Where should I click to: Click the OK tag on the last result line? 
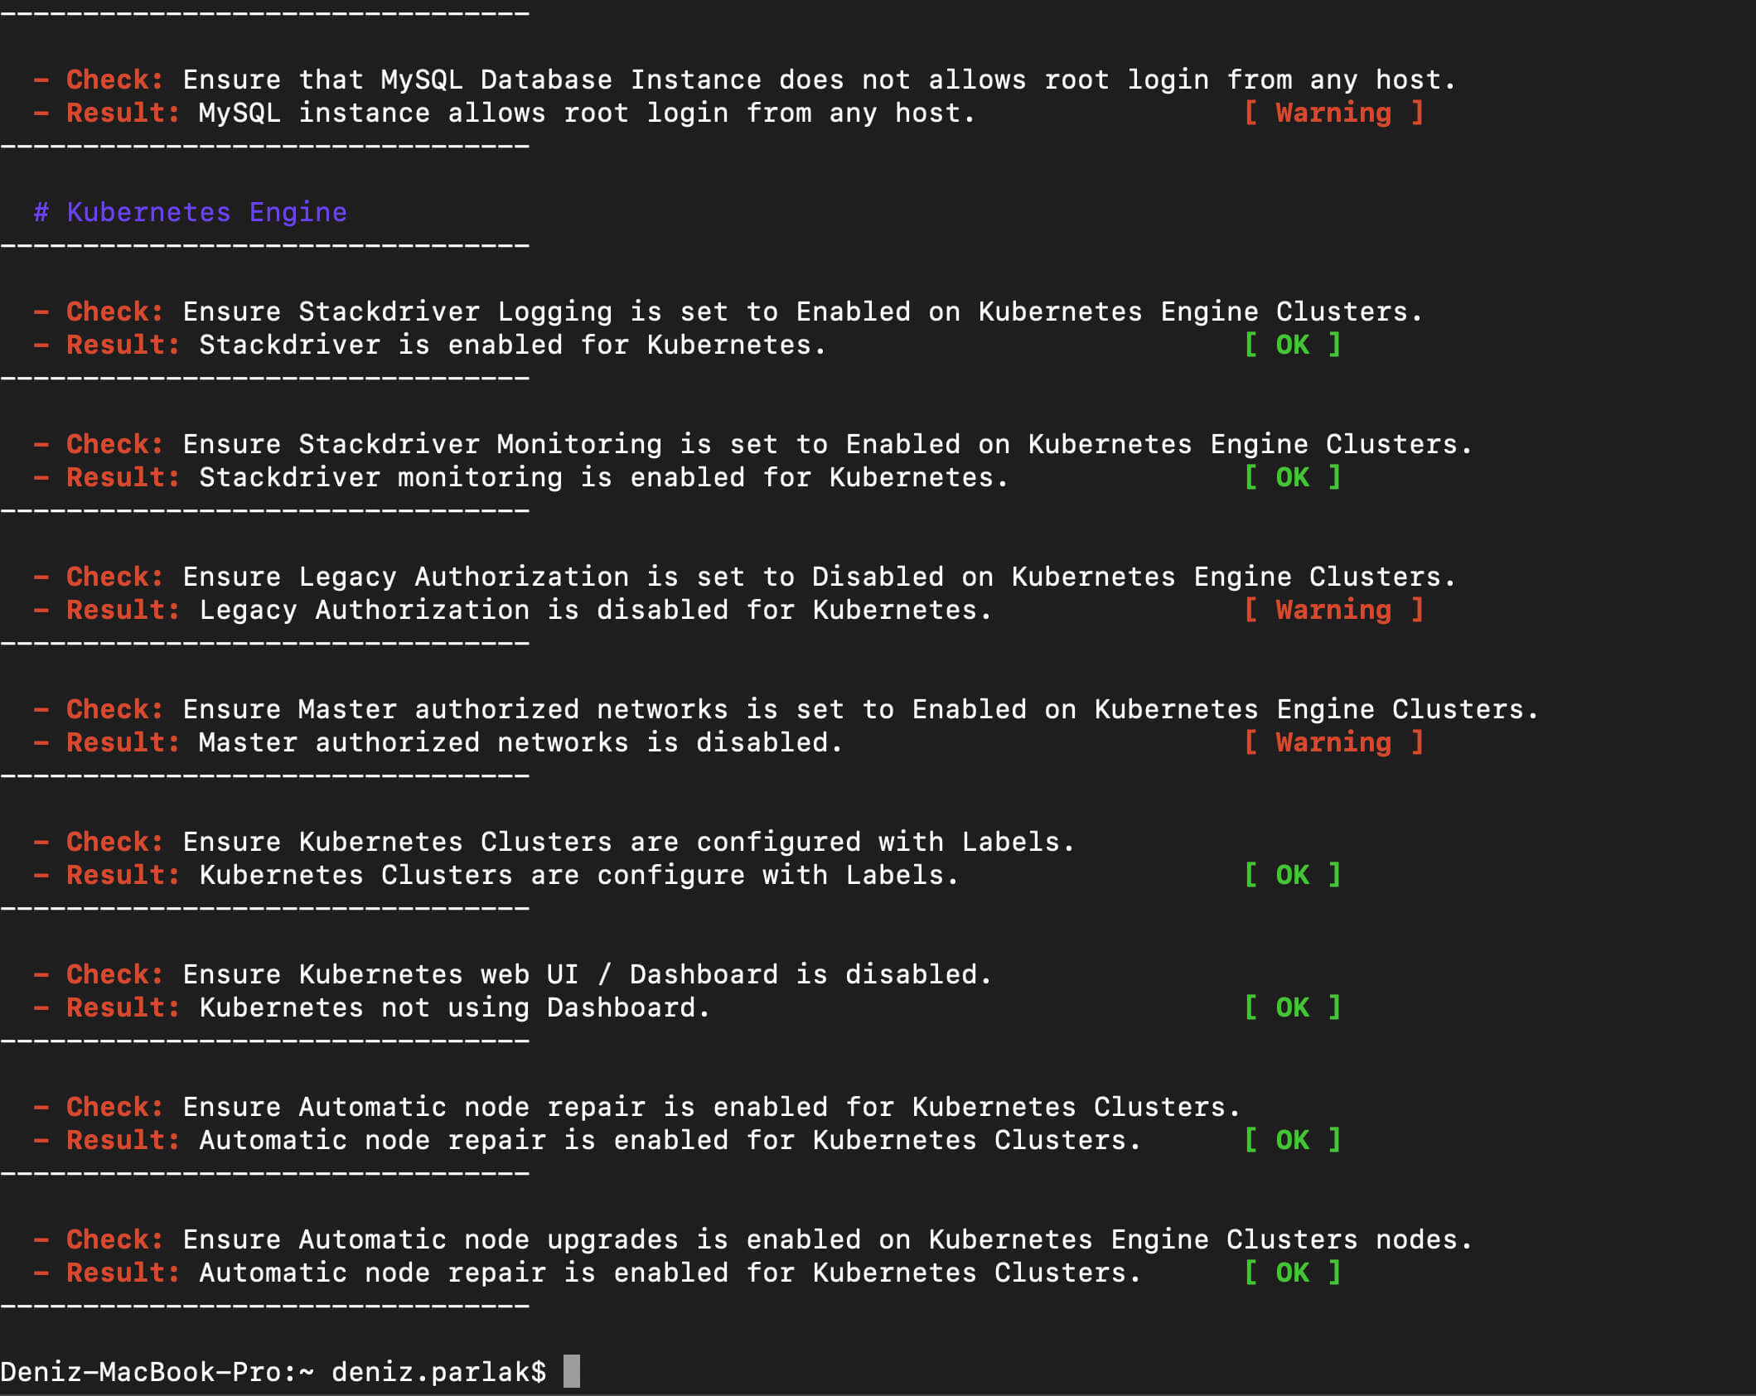1292,1273
